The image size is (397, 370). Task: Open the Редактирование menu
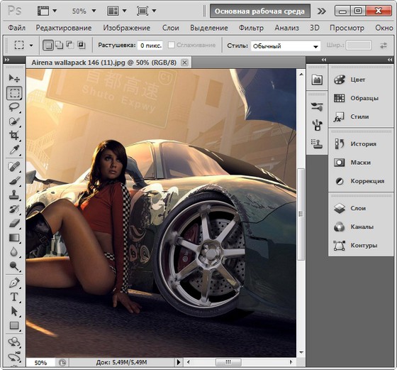pyautogui.click(x=64, y=28)
